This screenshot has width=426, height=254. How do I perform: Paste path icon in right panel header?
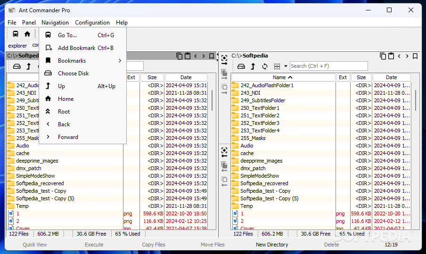[391, 56]
